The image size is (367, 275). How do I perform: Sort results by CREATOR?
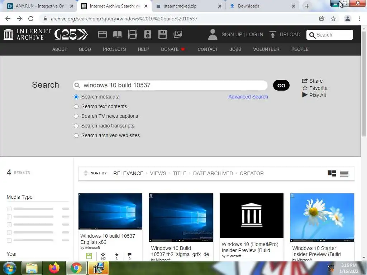tap(252, 173)
